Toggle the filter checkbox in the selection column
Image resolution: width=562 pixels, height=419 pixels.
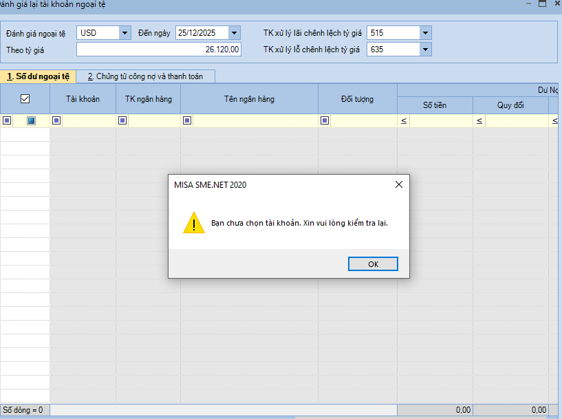[x=31, y=121]
